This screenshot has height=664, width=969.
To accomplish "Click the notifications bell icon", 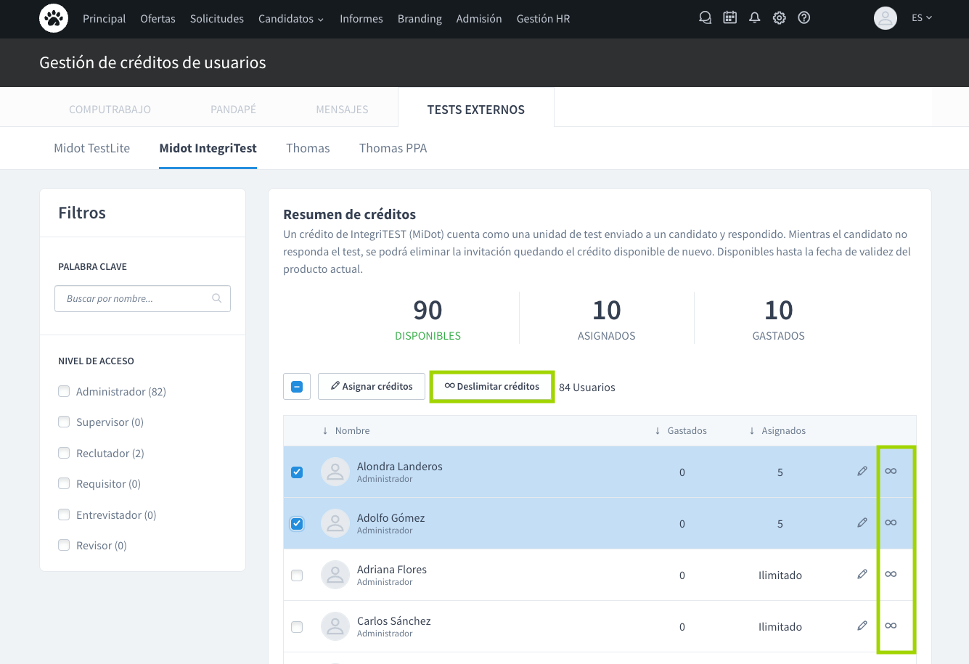I will point(755,18).
